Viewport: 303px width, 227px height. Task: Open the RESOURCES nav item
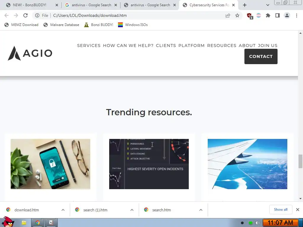(x=222, y=46)
